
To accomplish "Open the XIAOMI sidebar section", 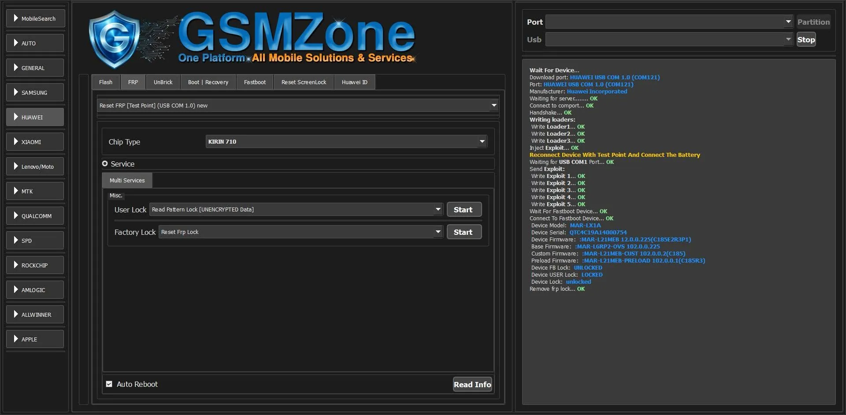I will (x=35, y=142).
